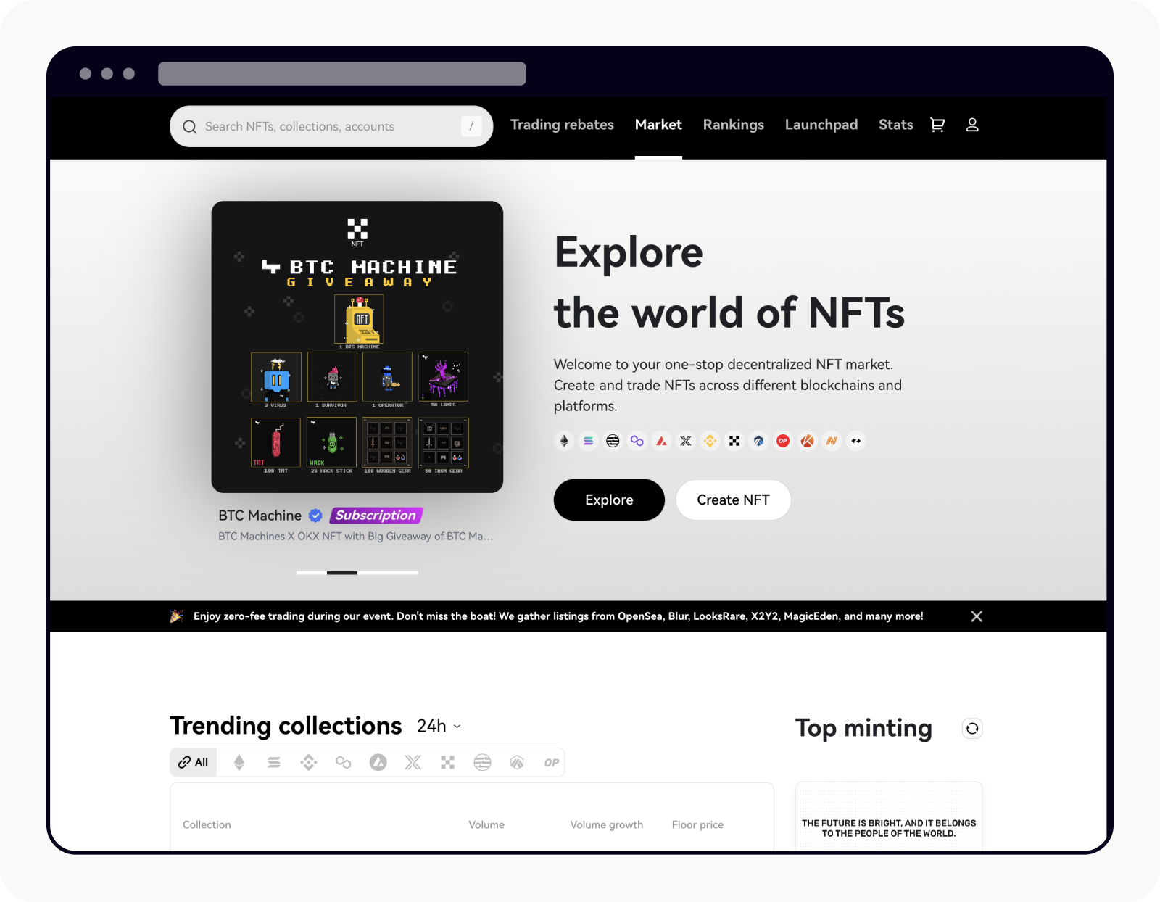This screenshot has height=902, width=1160.
Task: Open the shopping cart icon
Action: point(937,125)
